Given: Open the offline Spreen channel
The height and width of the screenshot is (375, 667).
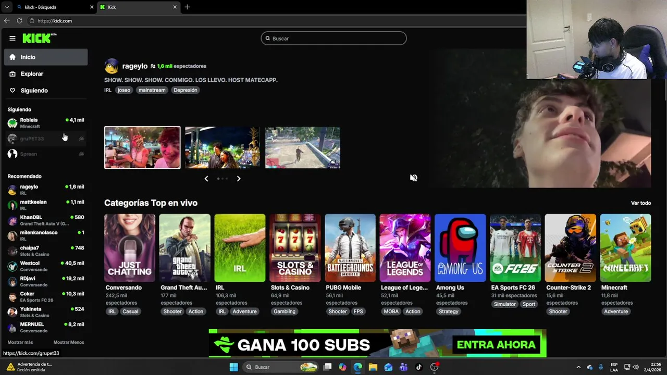Looking at the screenshot, I should [46, 154].
